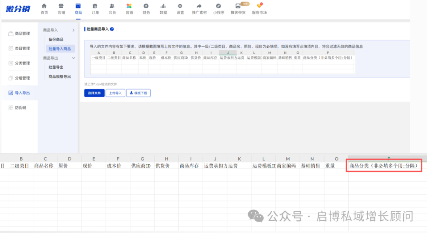This screenshot has height=233, width=427.
Task: Click the 设置 settings gear icon
Action: tap(180, 6)
